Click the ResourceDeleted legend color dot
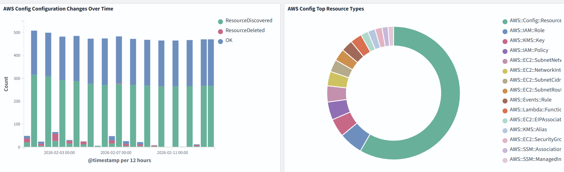The width and height of the screenshot is (564, 172). pyautogui.click(x=220, y=31)
